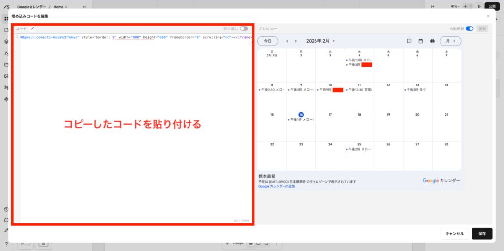Screen dimensions: 504x251
Task: Go to previous month with left arrow
Action: click(x=287, y=41)
